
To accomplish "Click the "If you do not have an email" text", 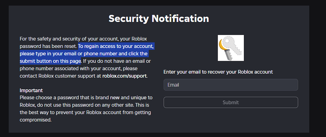I will coord(117,61).
